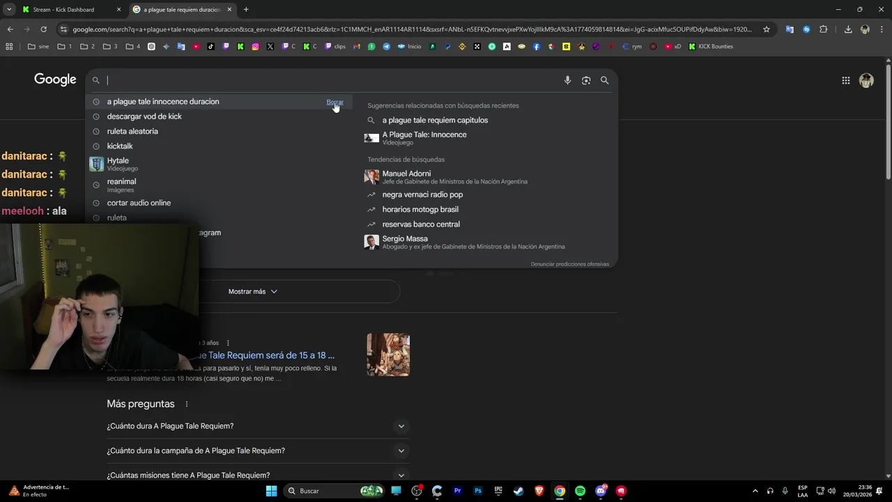Open the bookmarks folder named 4
Image resolution: width=892 pixels, height=502 pixels.
coord(132,47)
